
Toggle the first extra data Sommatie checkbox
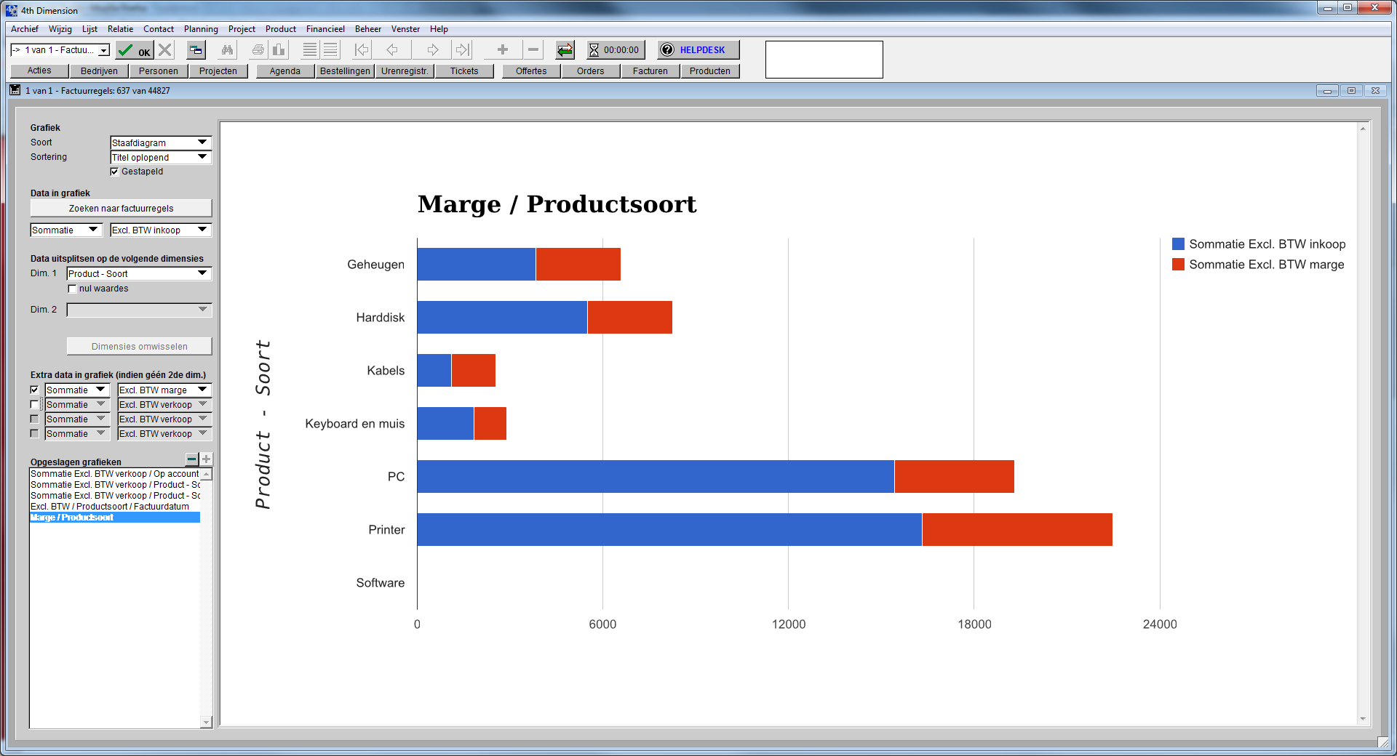click(34, 390)
